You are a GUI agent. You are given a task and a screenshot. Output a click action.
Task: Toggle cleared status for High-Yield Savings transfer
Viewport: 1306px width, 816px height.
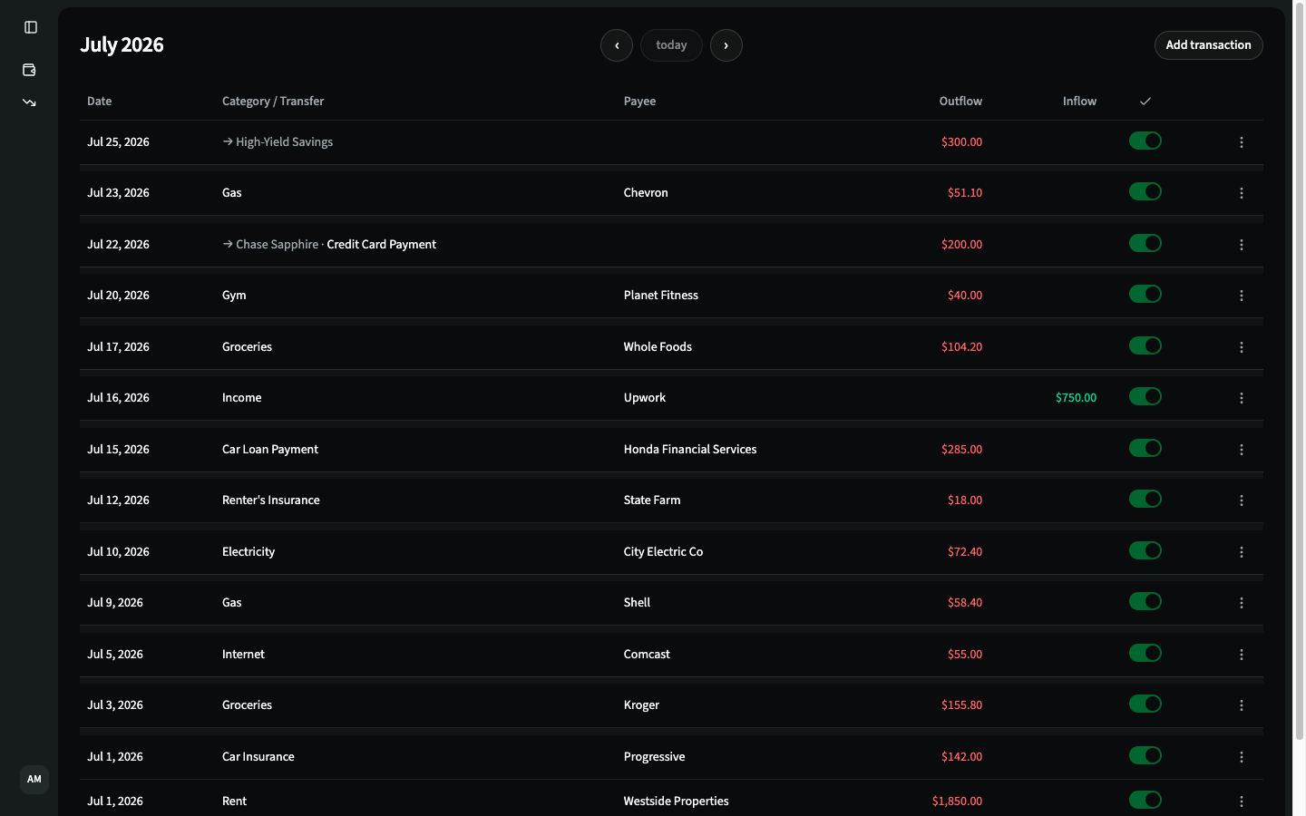1145,141
